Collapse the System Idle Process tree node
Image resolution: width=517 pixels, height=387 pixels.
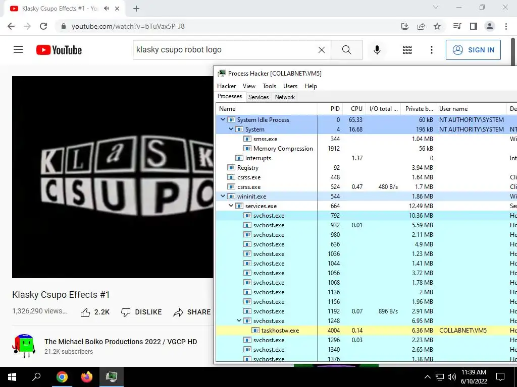[223, 119]
